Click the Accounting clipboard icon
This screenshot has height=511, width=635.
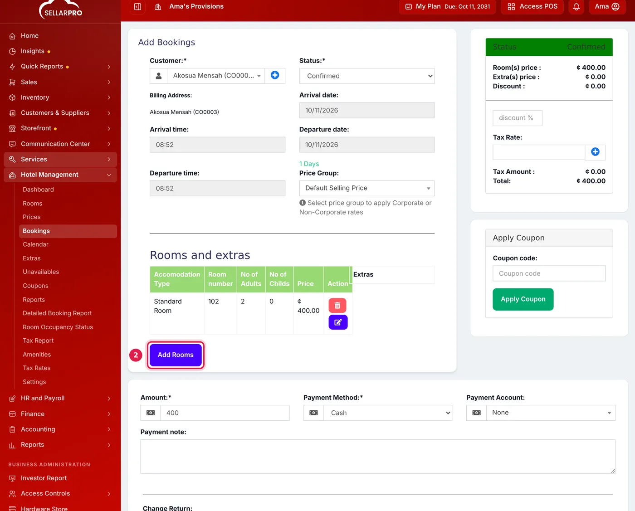[12, 429]
